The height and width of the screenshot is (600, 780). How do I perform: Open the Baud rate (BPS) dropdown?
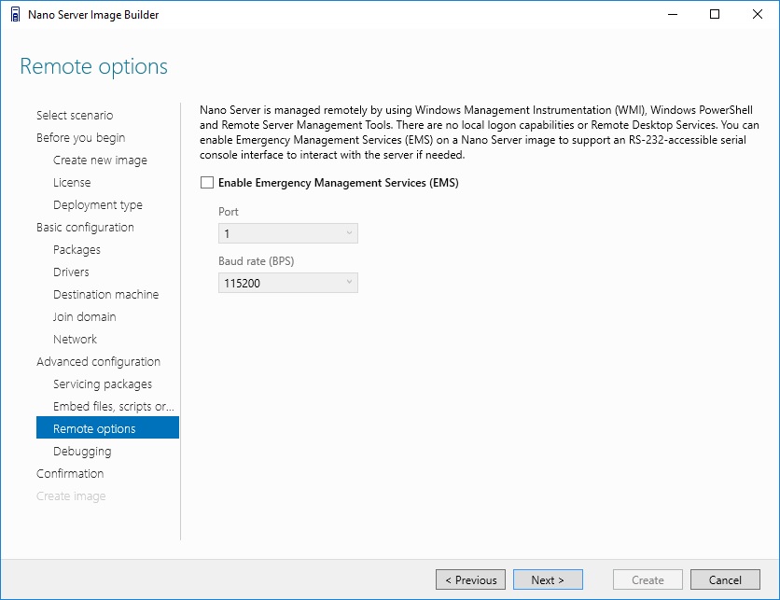[288, 283]
